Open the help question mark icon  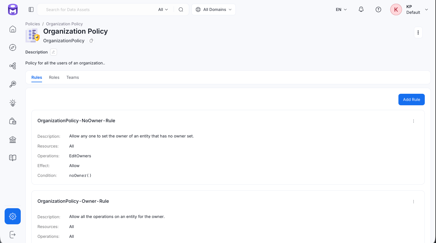point(378,9)
